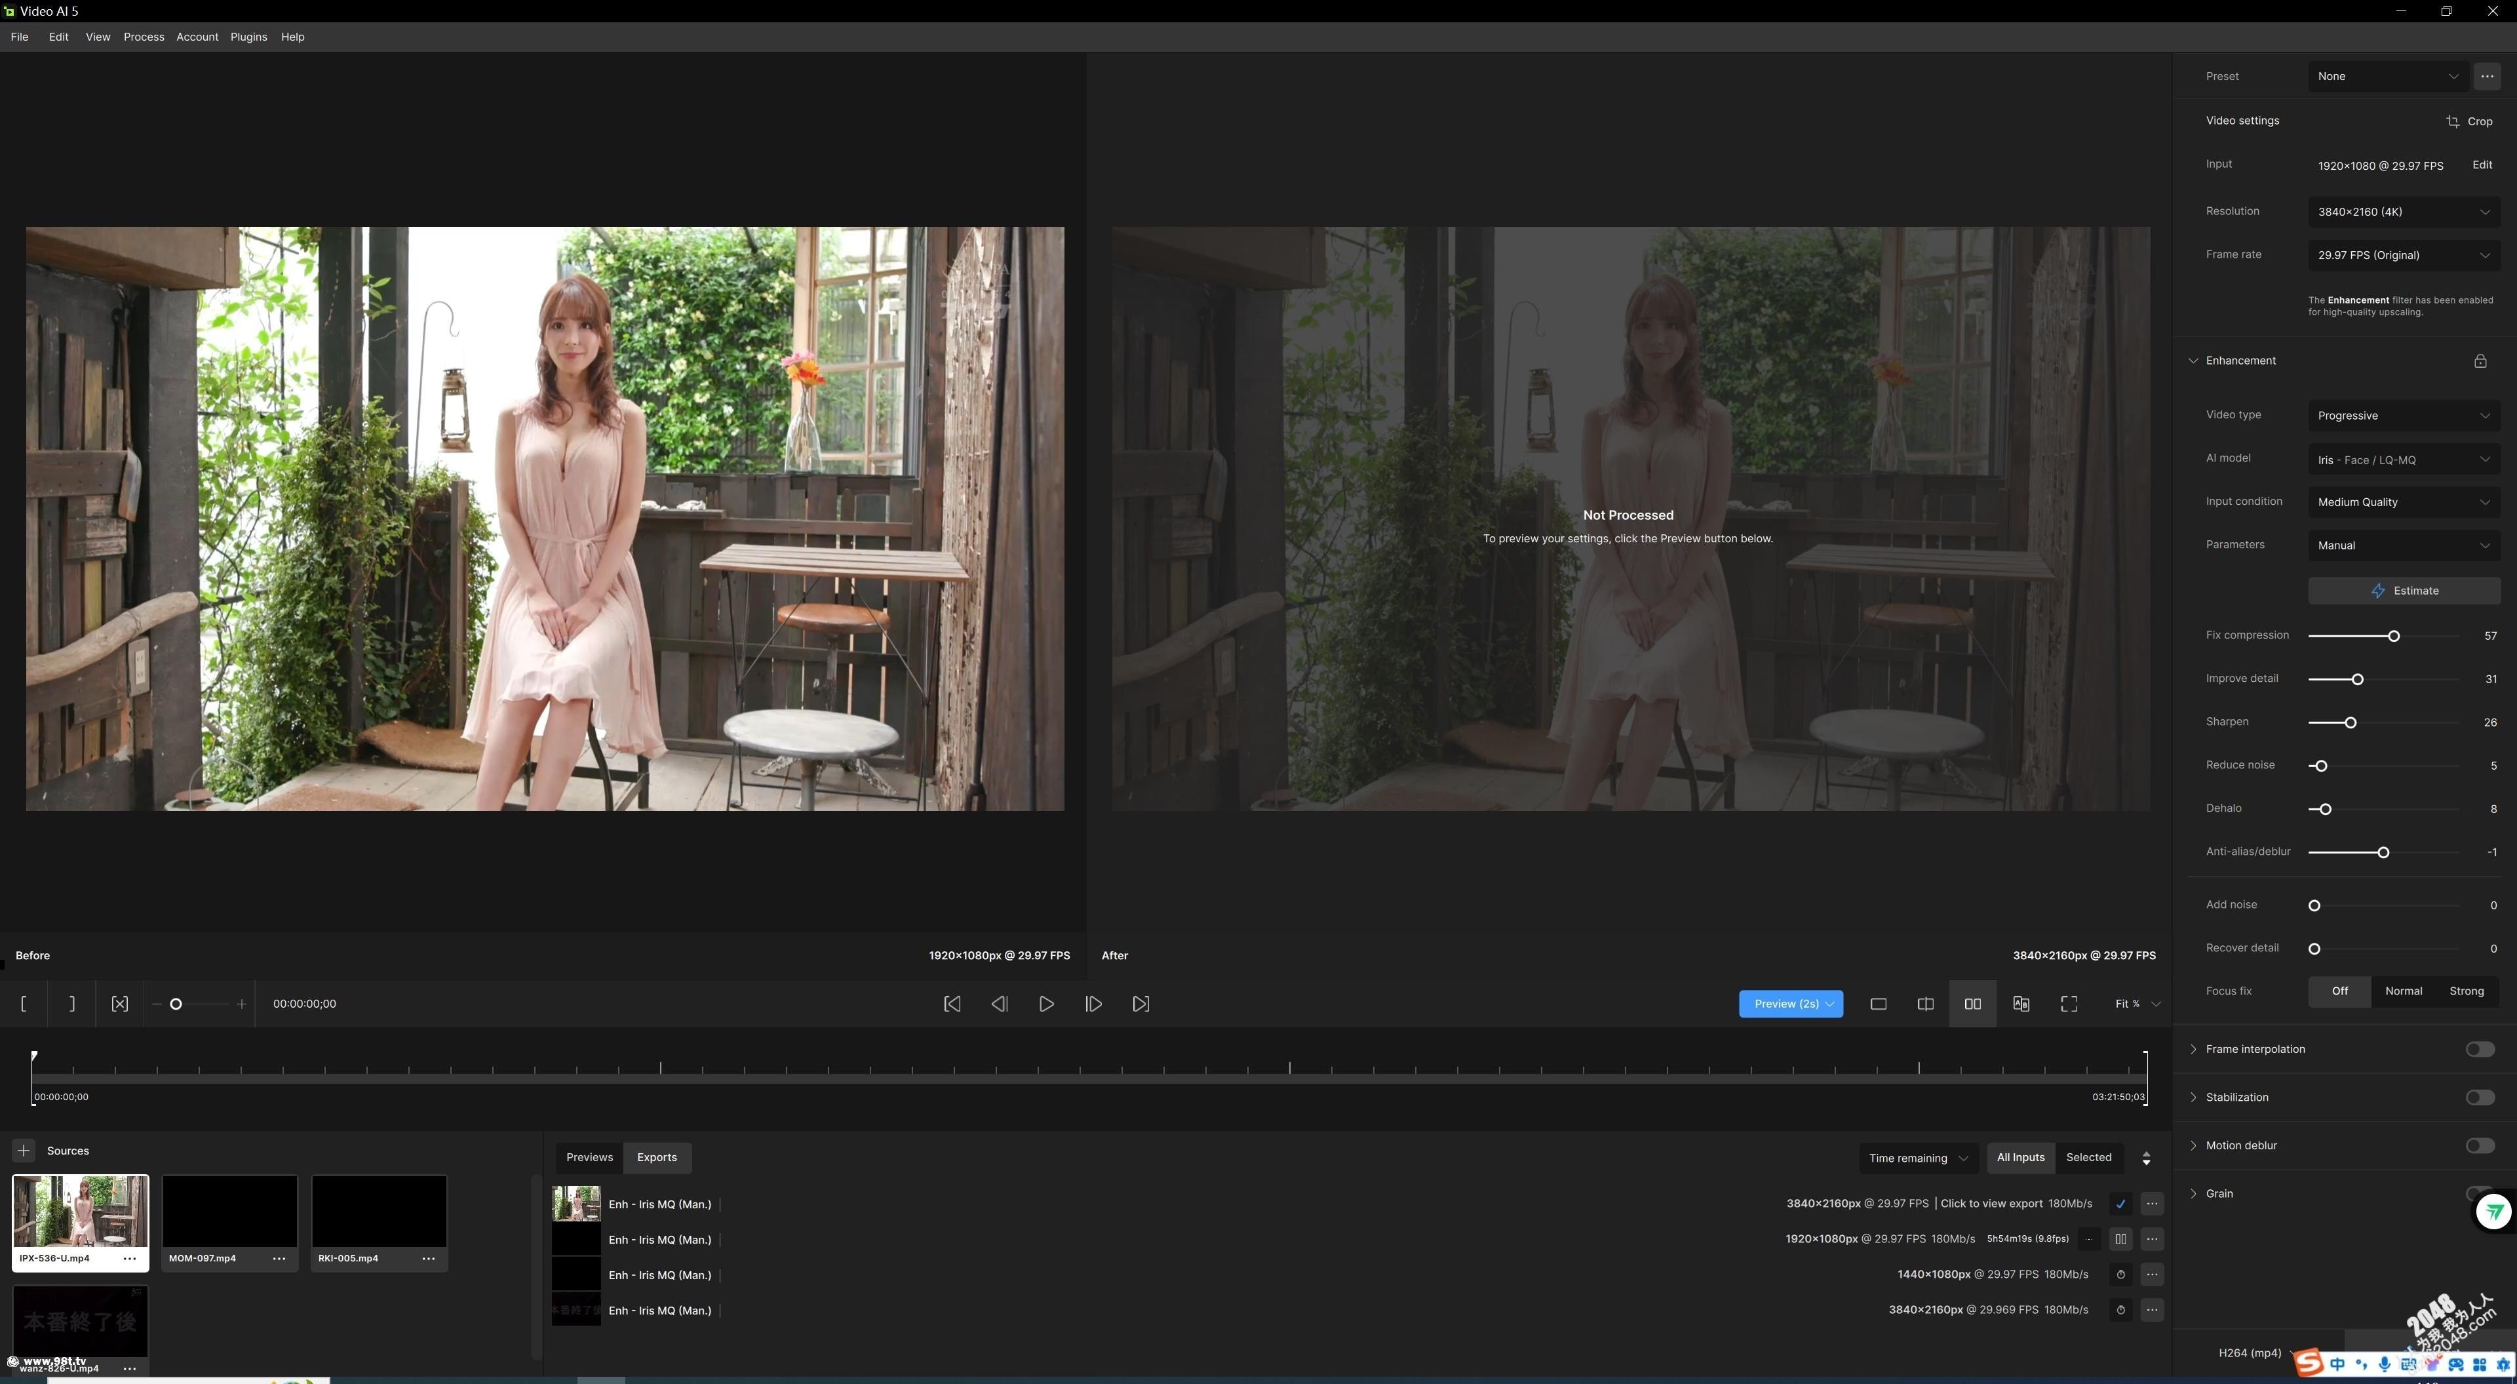
Task: Set trim start bracket marker
Action: coord(24,1004)
